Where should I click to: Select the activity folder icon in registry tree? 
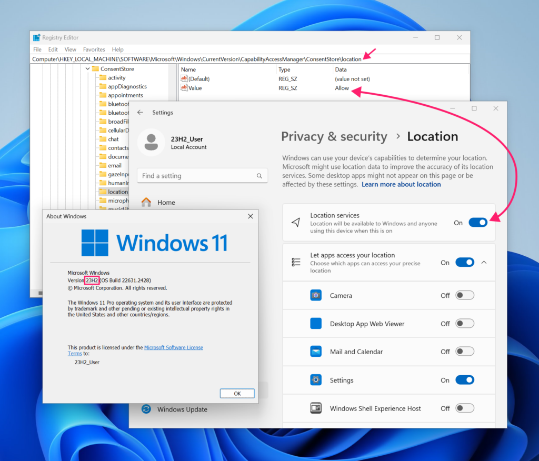tap(103, 78)
